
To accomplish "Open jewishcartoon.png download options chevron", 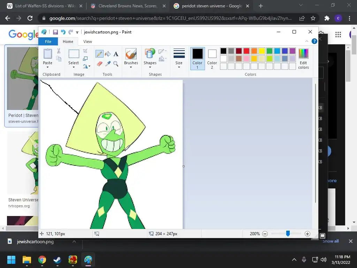I will pos(74,241).
